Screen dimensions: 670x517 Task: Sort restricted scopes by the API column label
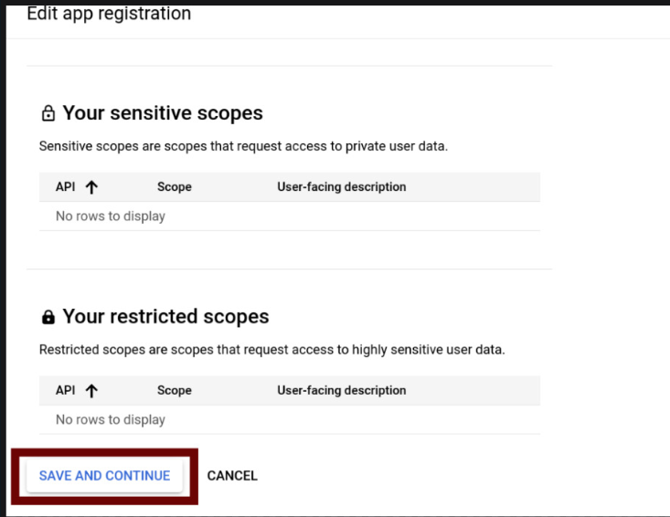(65, 390)
